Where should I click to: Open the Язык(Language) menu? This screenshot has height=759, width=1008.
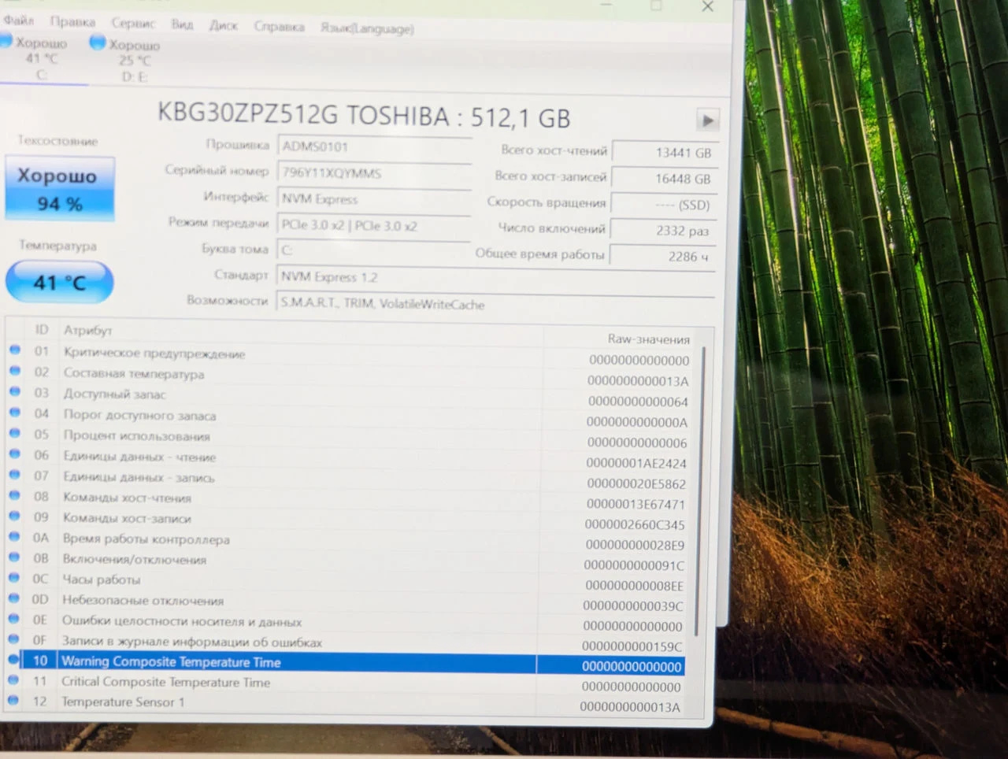pos(367,28)
